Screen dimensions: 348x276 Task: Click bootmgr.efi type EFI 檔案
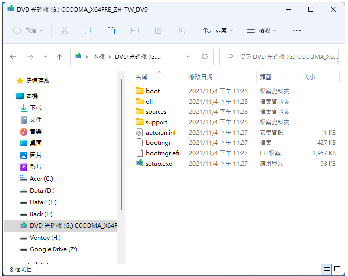coord(270,153)
